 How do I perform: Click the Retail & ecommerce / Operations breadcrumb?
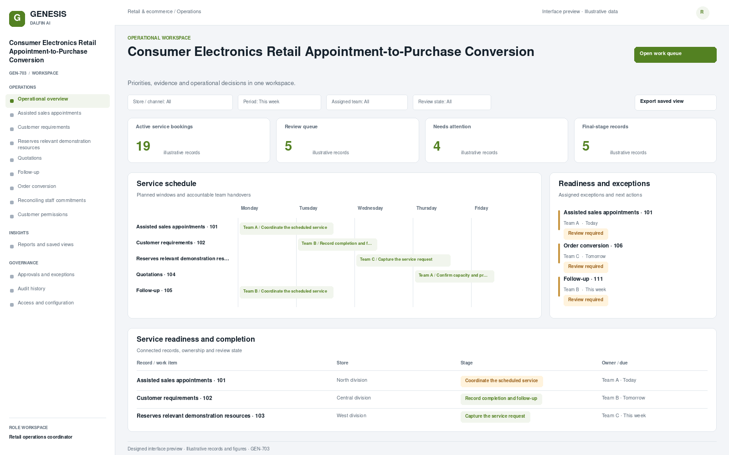164,12
